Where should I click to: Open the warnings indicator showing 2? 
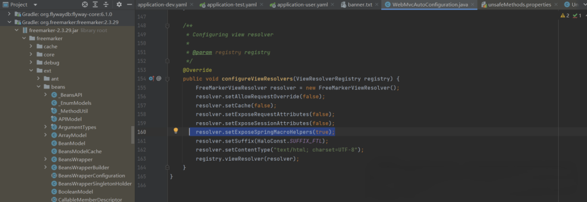point(565,15)
